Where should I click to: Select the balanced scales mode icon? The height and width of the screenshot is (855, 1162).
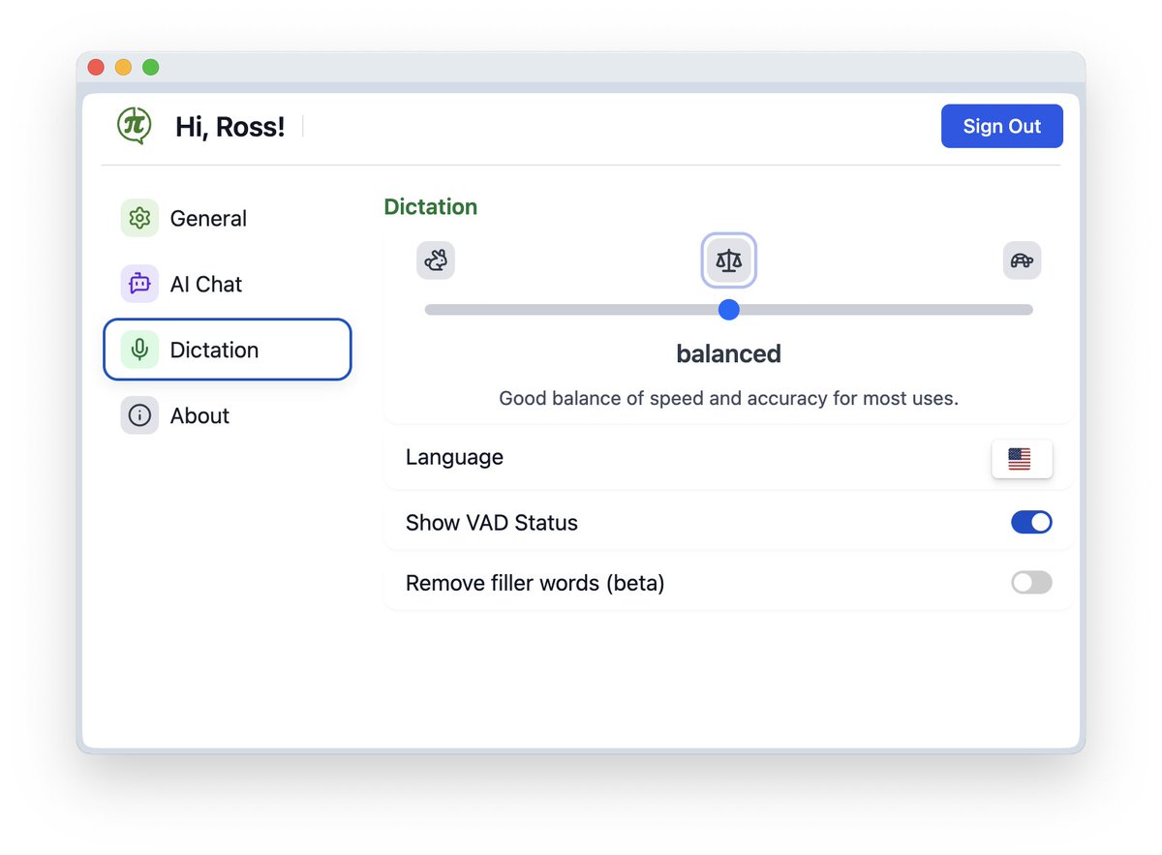coord(729,260)
